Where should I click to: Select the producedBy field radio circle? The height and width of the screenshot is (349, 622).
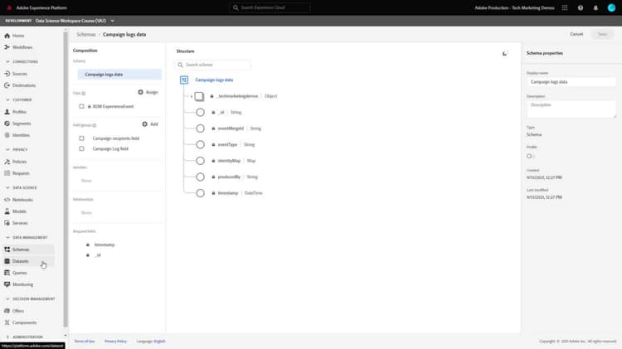point(201,177)
